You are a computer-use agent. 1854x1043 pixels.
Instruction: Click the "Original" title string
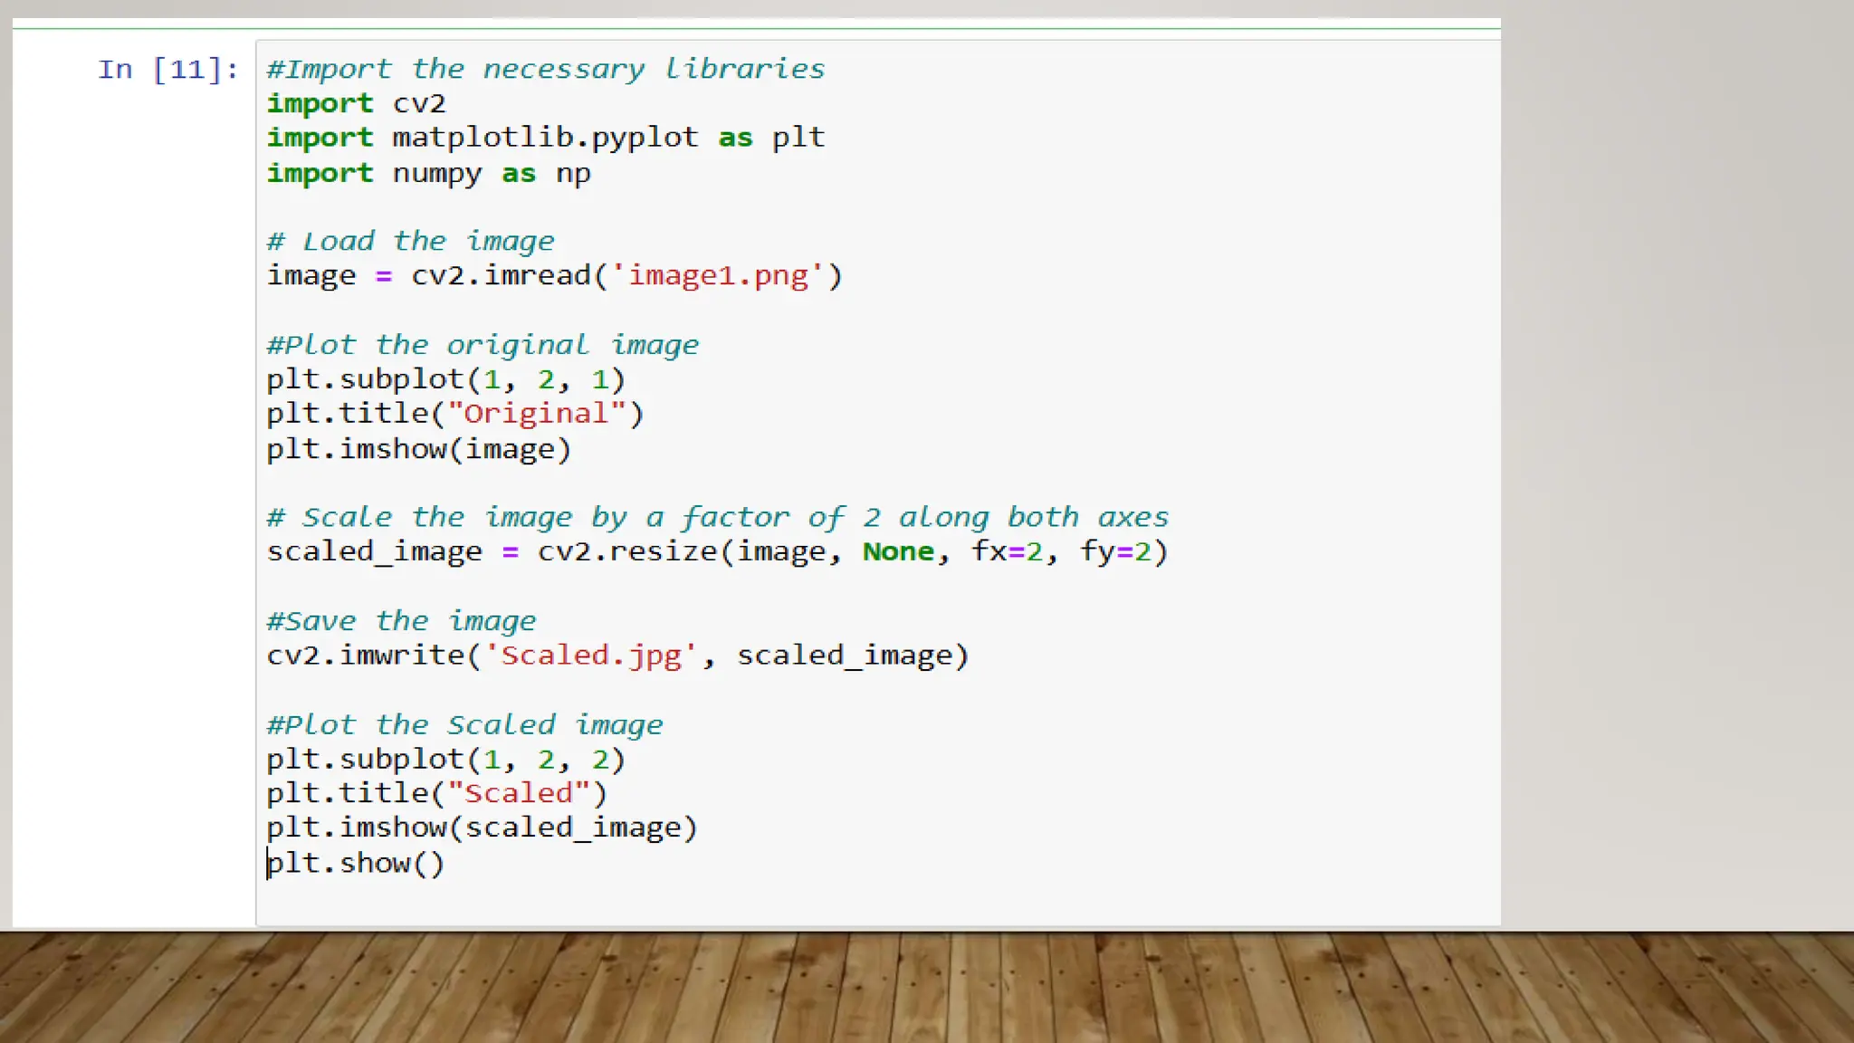pyautogui.click(x=537, y=414)
